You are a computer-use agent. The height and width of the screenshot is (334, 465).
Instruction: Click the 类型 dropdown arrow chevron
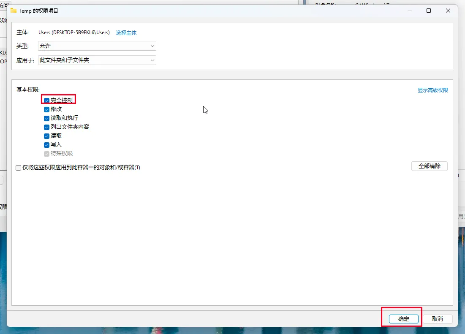pos(152,46)
